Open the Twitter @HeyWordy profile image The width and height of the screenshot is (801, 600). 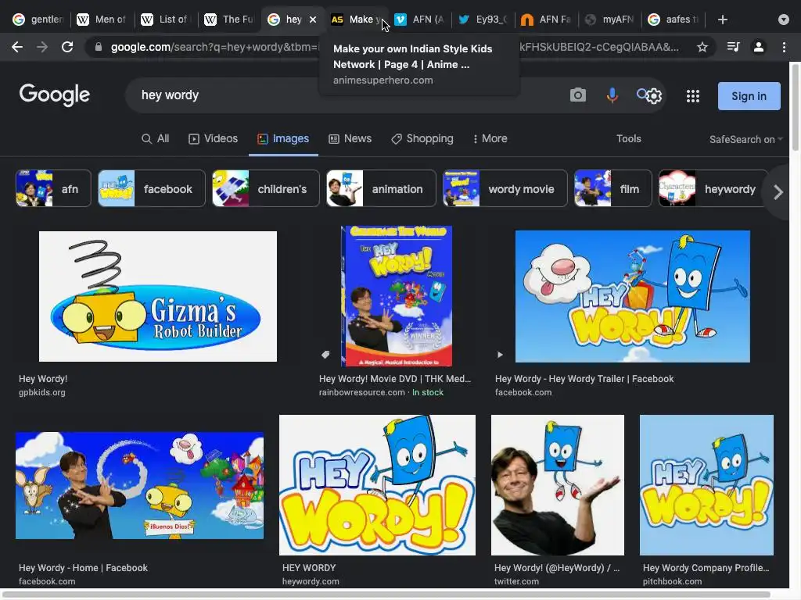point(557,484)
